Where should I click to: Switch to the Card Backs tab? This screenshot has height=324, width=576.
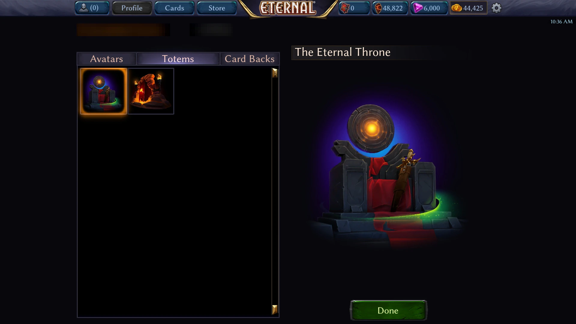[250, 59]
